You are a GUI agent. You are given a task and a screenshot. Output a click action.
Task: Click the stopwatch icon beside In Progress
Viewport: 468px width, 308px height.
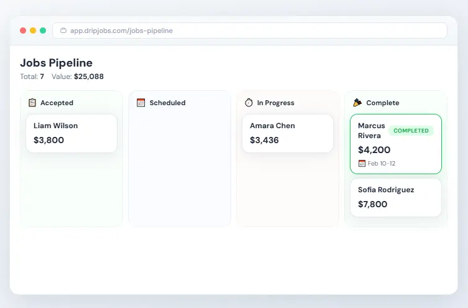(249, 103)
